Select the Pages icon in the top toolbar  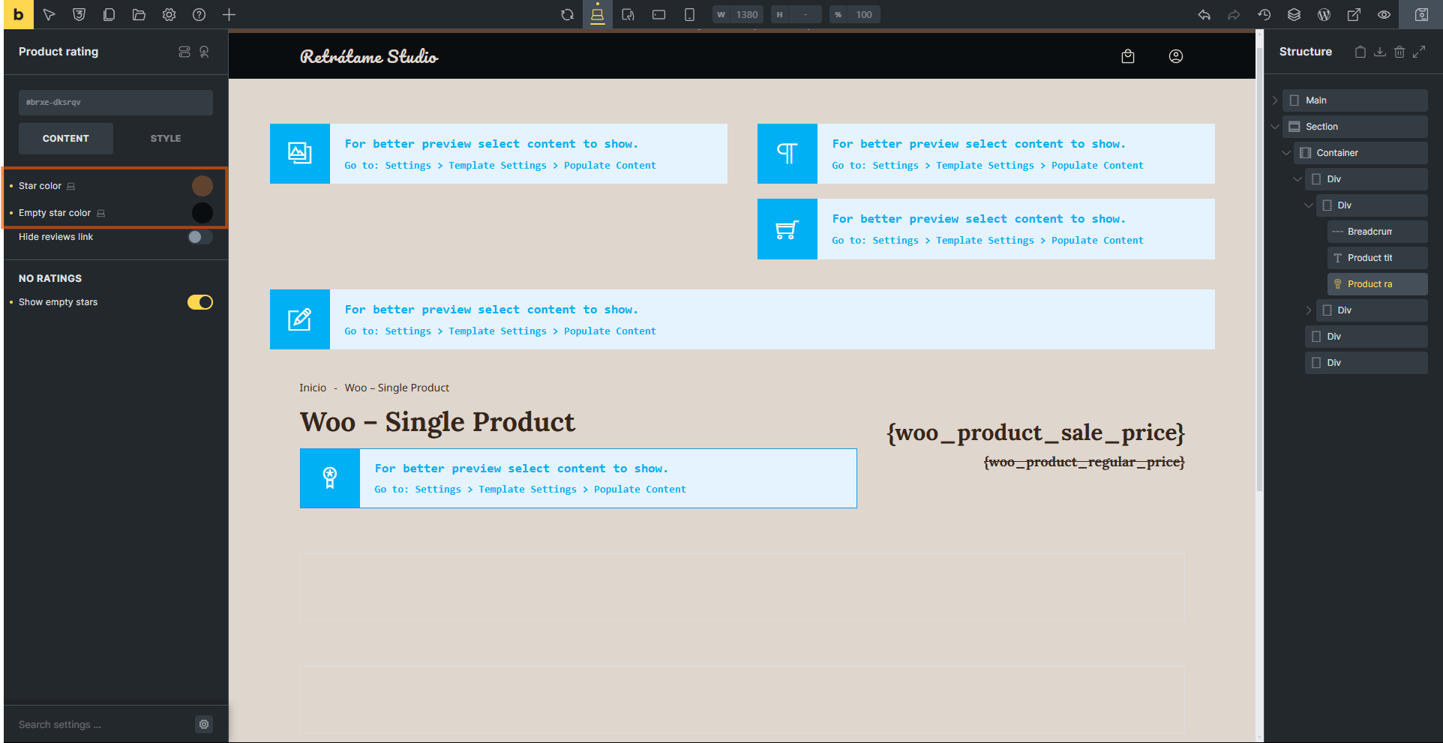pyautogui.click(x=109, y=14)
